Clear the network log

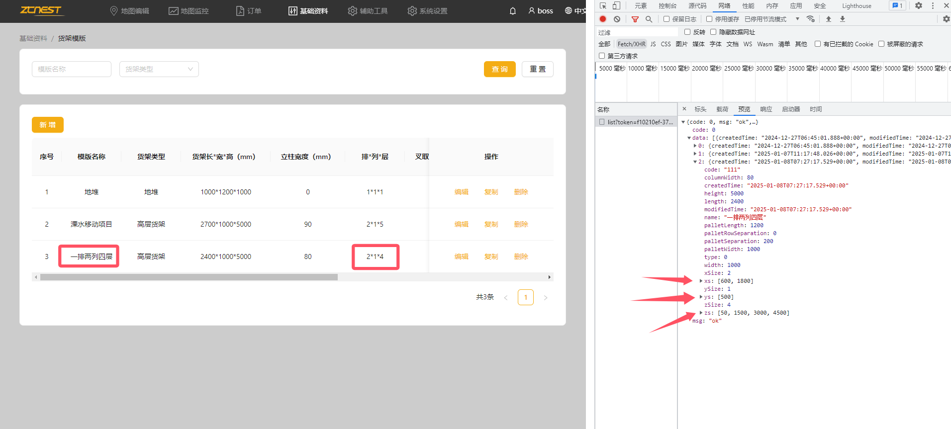[x=617, y=19]
